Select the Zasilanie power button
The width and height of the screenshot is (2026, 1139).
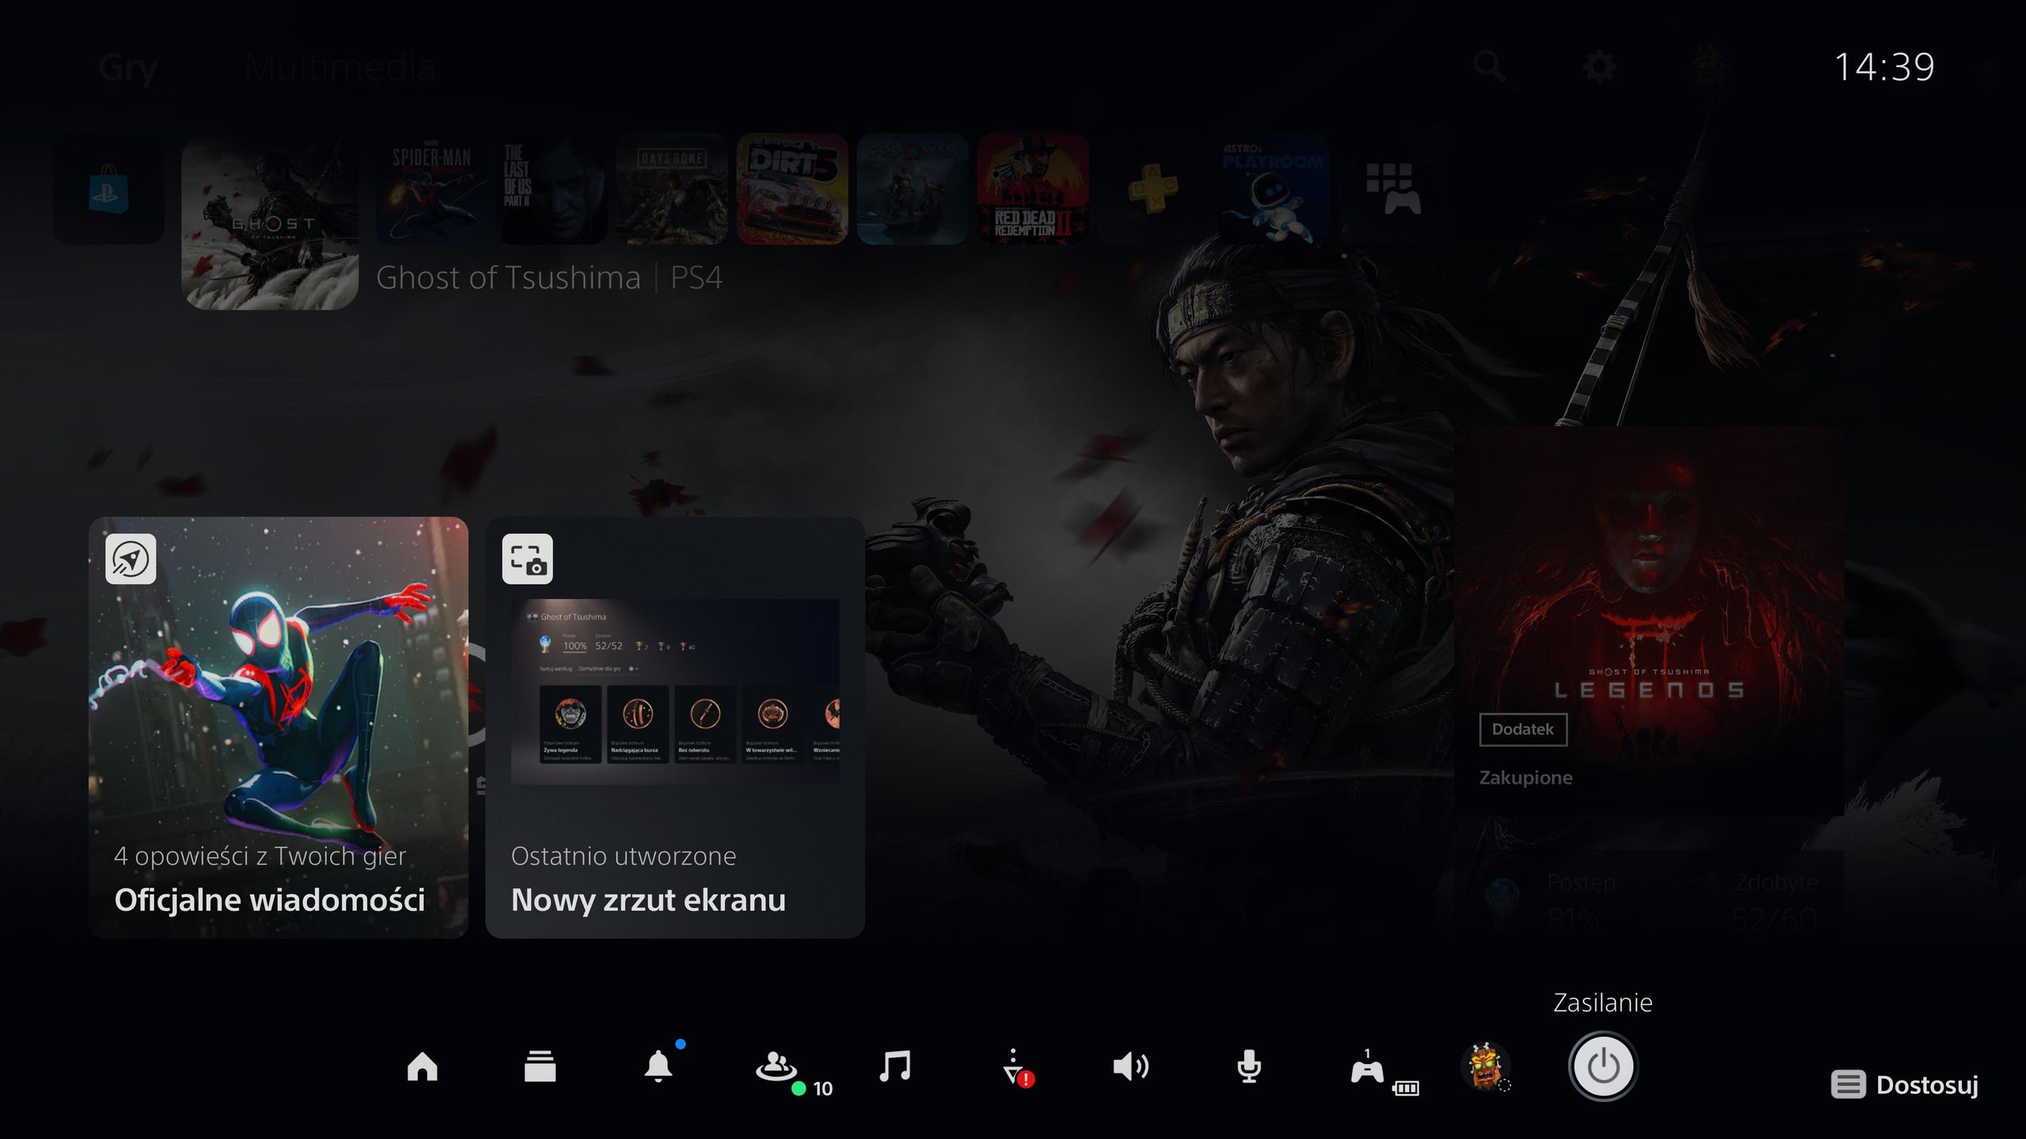pyautogui.click(x=1603, y=1066)
